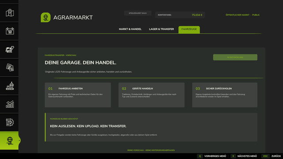
Task: Switch to the Markt & Handel tab
Action: click(130, 29)
